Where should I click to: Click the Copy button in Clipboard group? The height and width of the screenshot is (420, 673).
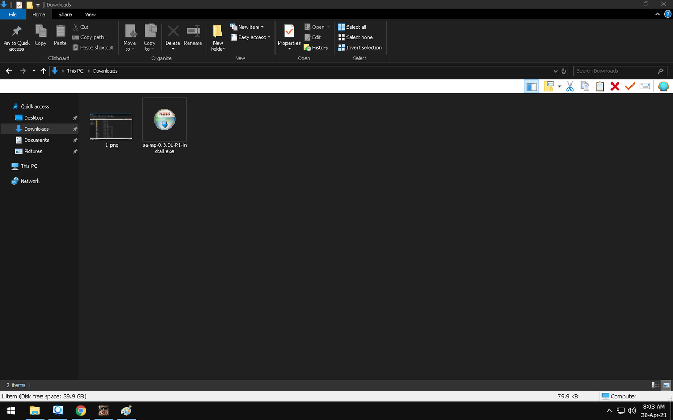[40, 36]
